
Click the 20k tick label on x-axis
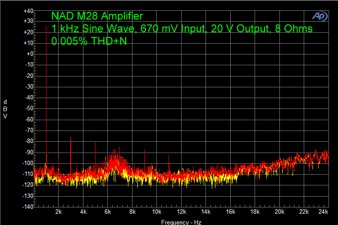click(280, 211)
